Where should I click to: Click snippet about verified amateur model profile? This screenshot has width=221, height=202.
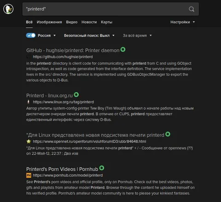[110, 188]
